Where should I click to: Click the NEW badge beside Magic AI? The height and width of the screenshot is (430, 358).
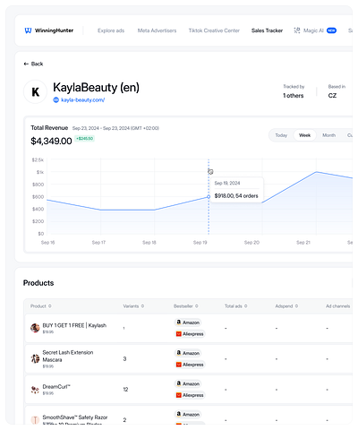point(331,30)
